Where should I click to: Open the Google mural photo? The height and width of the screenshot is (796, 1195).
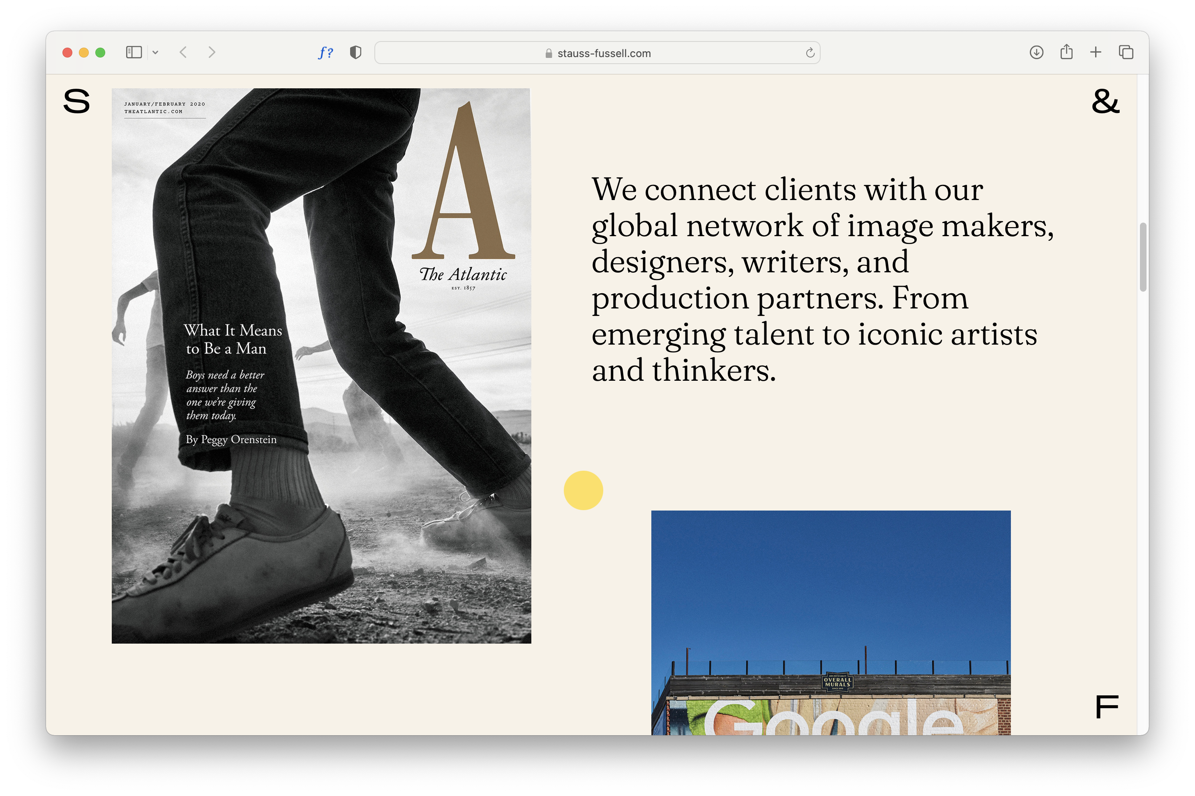[831, 622]
